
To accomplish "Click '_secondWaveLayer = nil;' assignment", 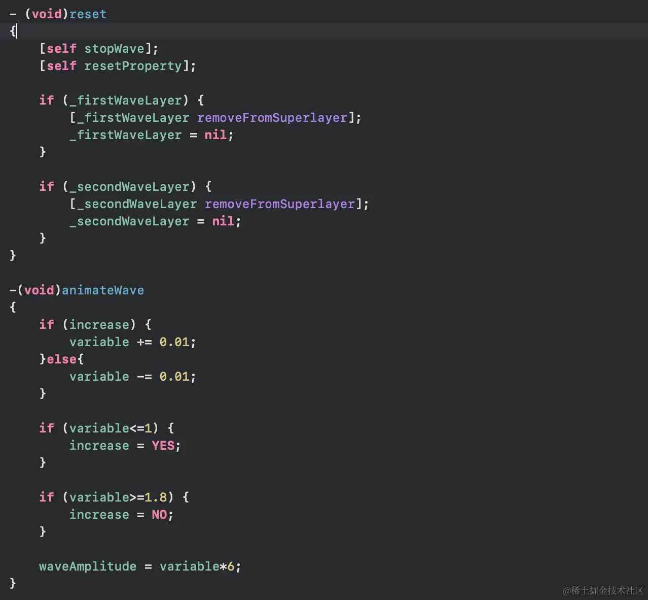I will [x=155, y=221].
